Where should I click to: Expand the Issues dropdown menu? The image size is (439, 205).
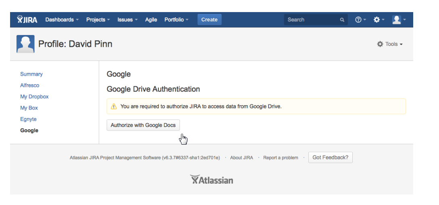point(127,20)
